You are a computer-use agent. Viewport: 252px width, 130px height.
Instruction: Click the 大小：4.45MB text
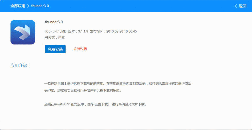(56, 31)
